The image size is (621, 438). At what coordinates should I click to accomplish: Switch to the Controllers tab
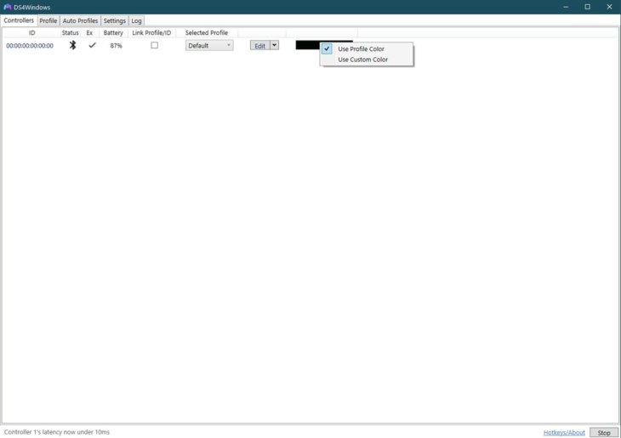pyautogui.click(x=19, y=20)
